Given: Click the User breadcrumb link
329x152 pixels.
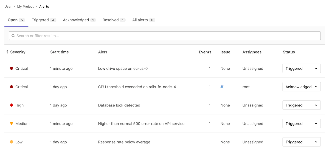Looking at the screenshot, I should pos(8,7).
